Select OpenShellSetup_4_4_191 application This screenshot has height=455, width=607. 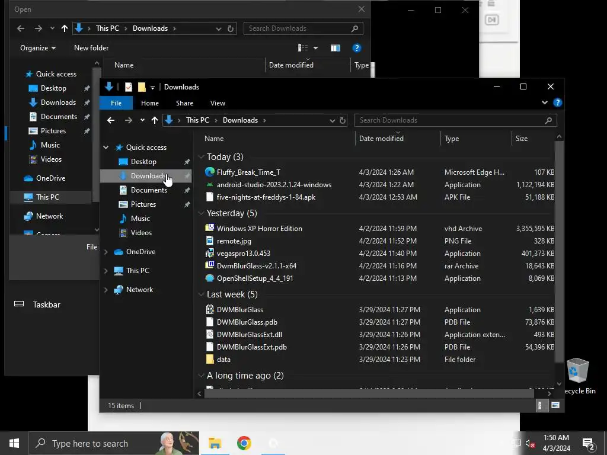click(x=255, y=278)
